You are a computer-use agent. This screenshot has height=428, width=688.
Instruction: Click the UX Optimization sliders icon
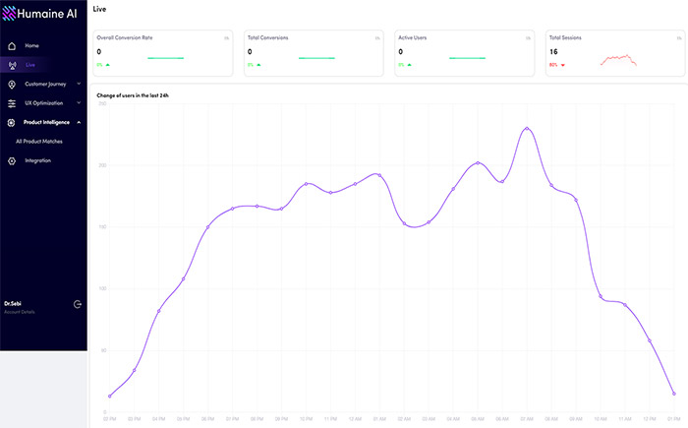[x=12, y=102]
